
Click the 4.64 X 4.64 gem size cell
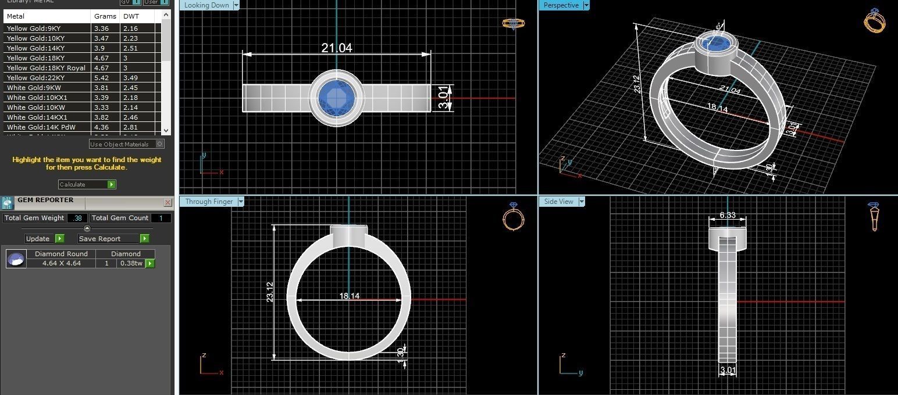tap(61, 264)
